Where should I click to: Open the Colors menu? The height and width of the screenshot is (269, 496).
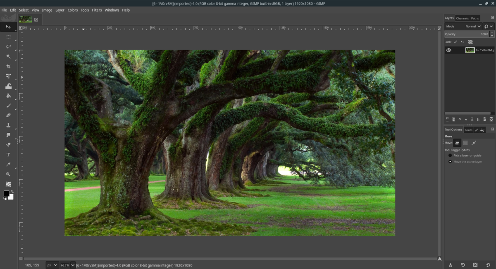point(73,10)
